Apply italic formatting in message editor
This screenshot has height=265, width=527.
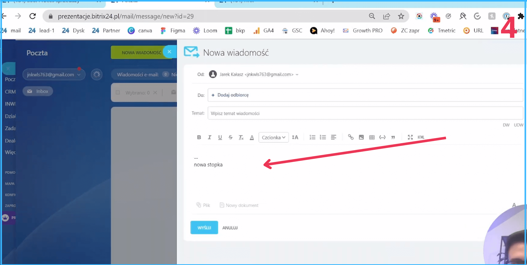[x=209, y=137]
